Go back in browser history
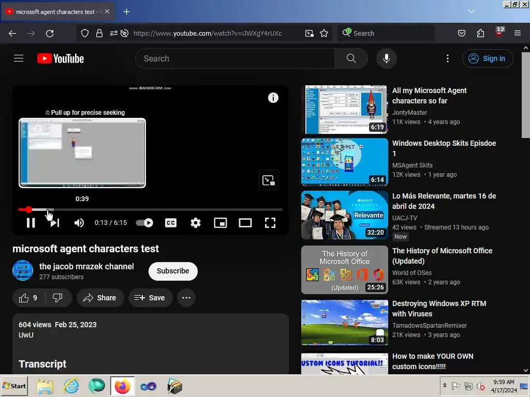Screen dimensions: 530x397 click(12, 33)
